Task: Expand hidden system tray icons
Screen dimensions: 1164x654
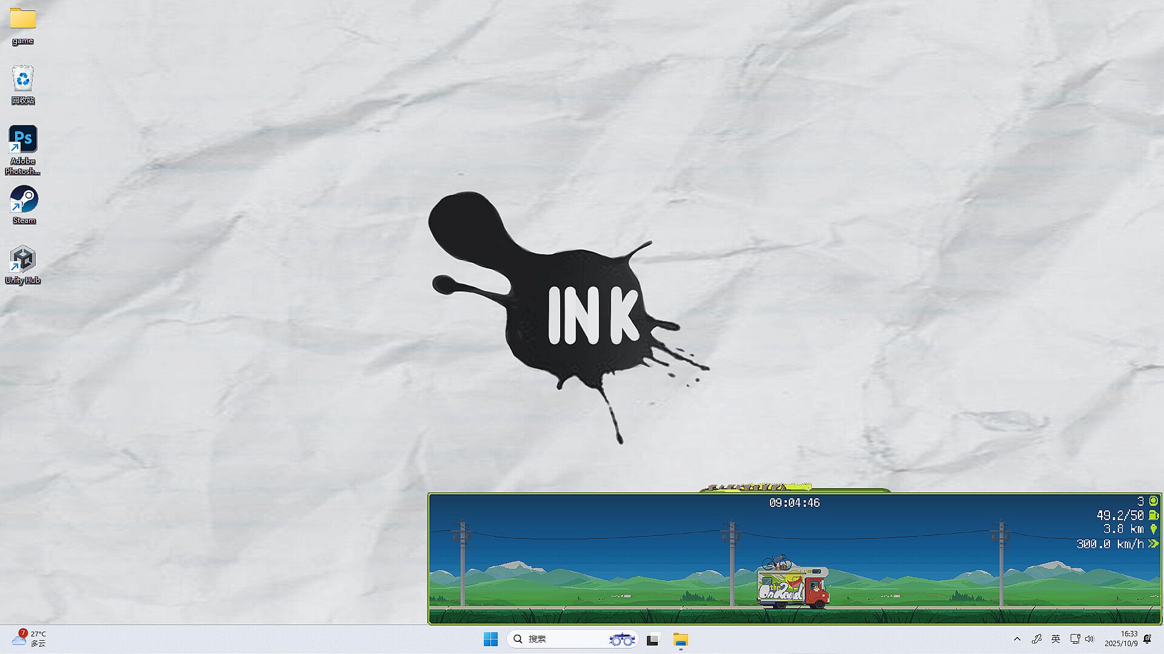Action: [x=1017, y=639]
